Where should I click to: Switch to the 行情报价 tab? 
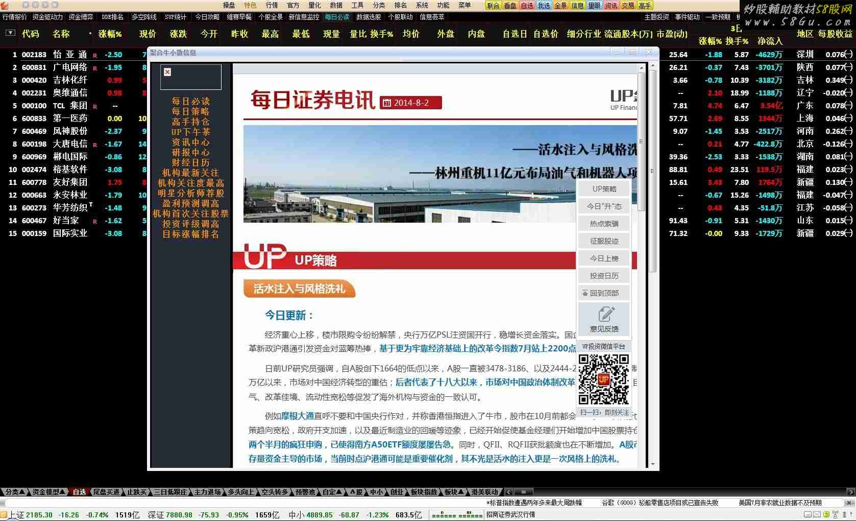click(x=15, y=17)
